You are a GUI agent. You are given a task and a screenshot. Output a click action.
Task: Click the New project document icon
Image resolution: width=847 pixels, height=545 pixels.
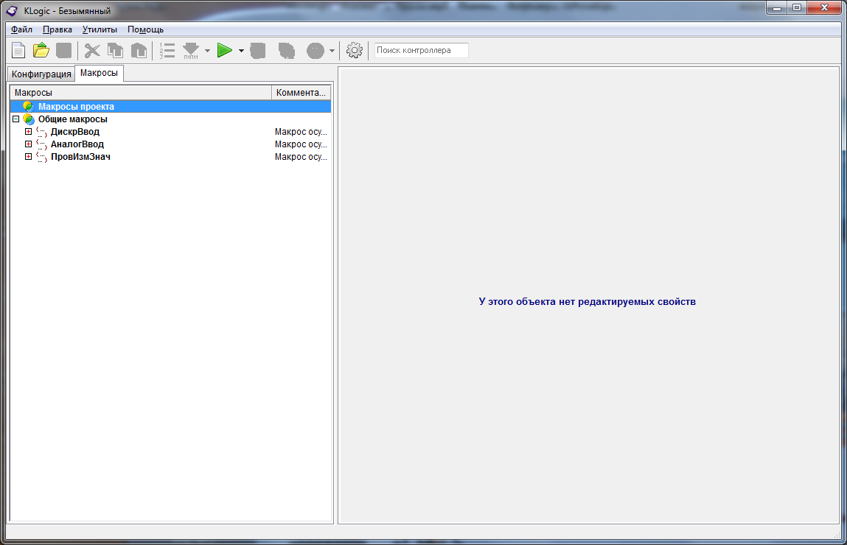click(18, 51)
